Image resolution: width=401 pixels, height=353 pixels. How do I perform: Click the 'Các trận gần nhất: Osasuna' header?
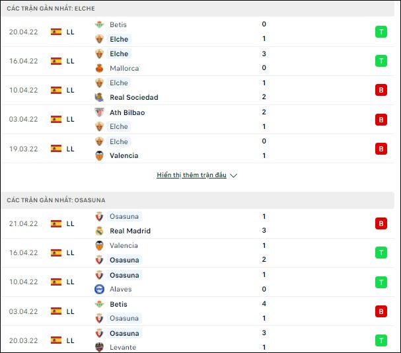56,200
